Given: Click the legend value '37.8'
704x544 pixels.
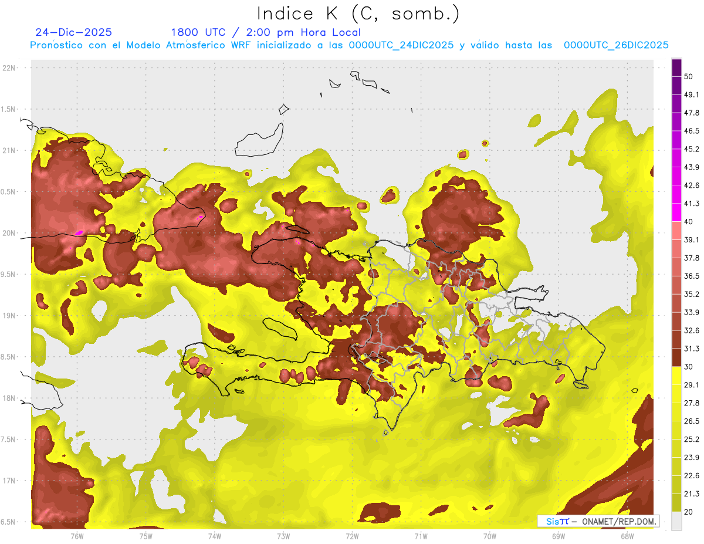Looking at the screenshot, I should (692, 258).
